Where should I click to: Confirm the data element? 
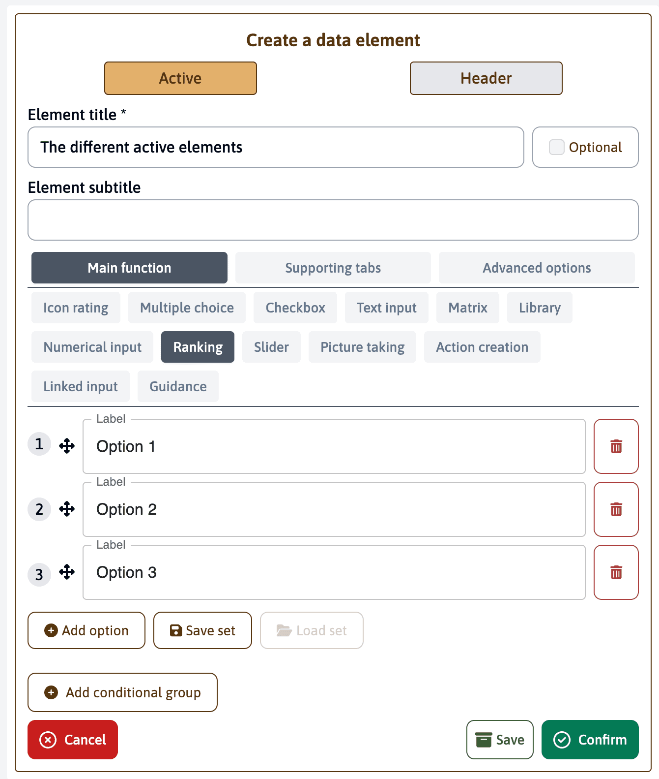coord(590,740)
